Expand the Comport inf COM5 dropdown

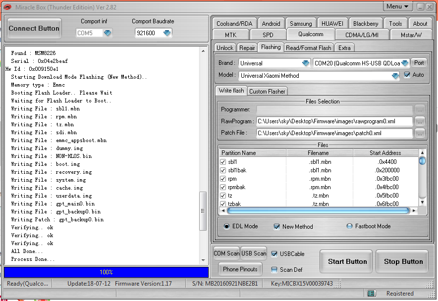coord(107,33)
